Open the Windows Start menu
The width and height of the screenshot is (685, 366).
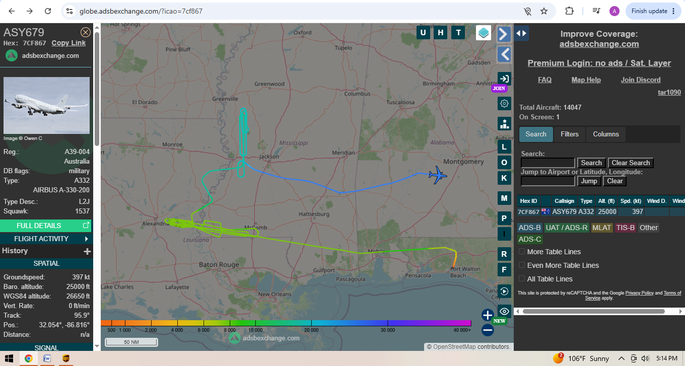point(9,358)
